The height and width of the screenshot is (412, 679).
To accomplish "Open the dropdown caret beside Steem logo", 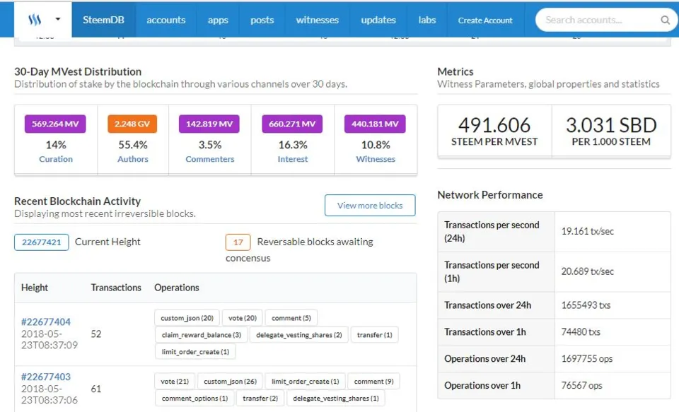I will coord(57,19).
